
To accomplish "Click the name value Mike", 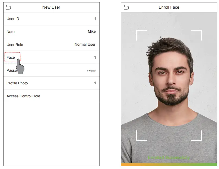I will tap(92, 31).
